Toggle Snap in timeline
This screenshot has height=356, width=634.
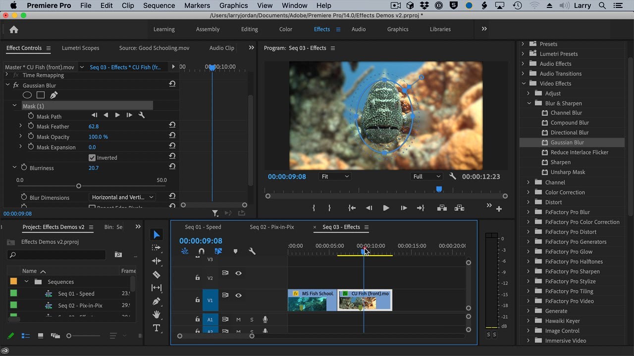201,251
